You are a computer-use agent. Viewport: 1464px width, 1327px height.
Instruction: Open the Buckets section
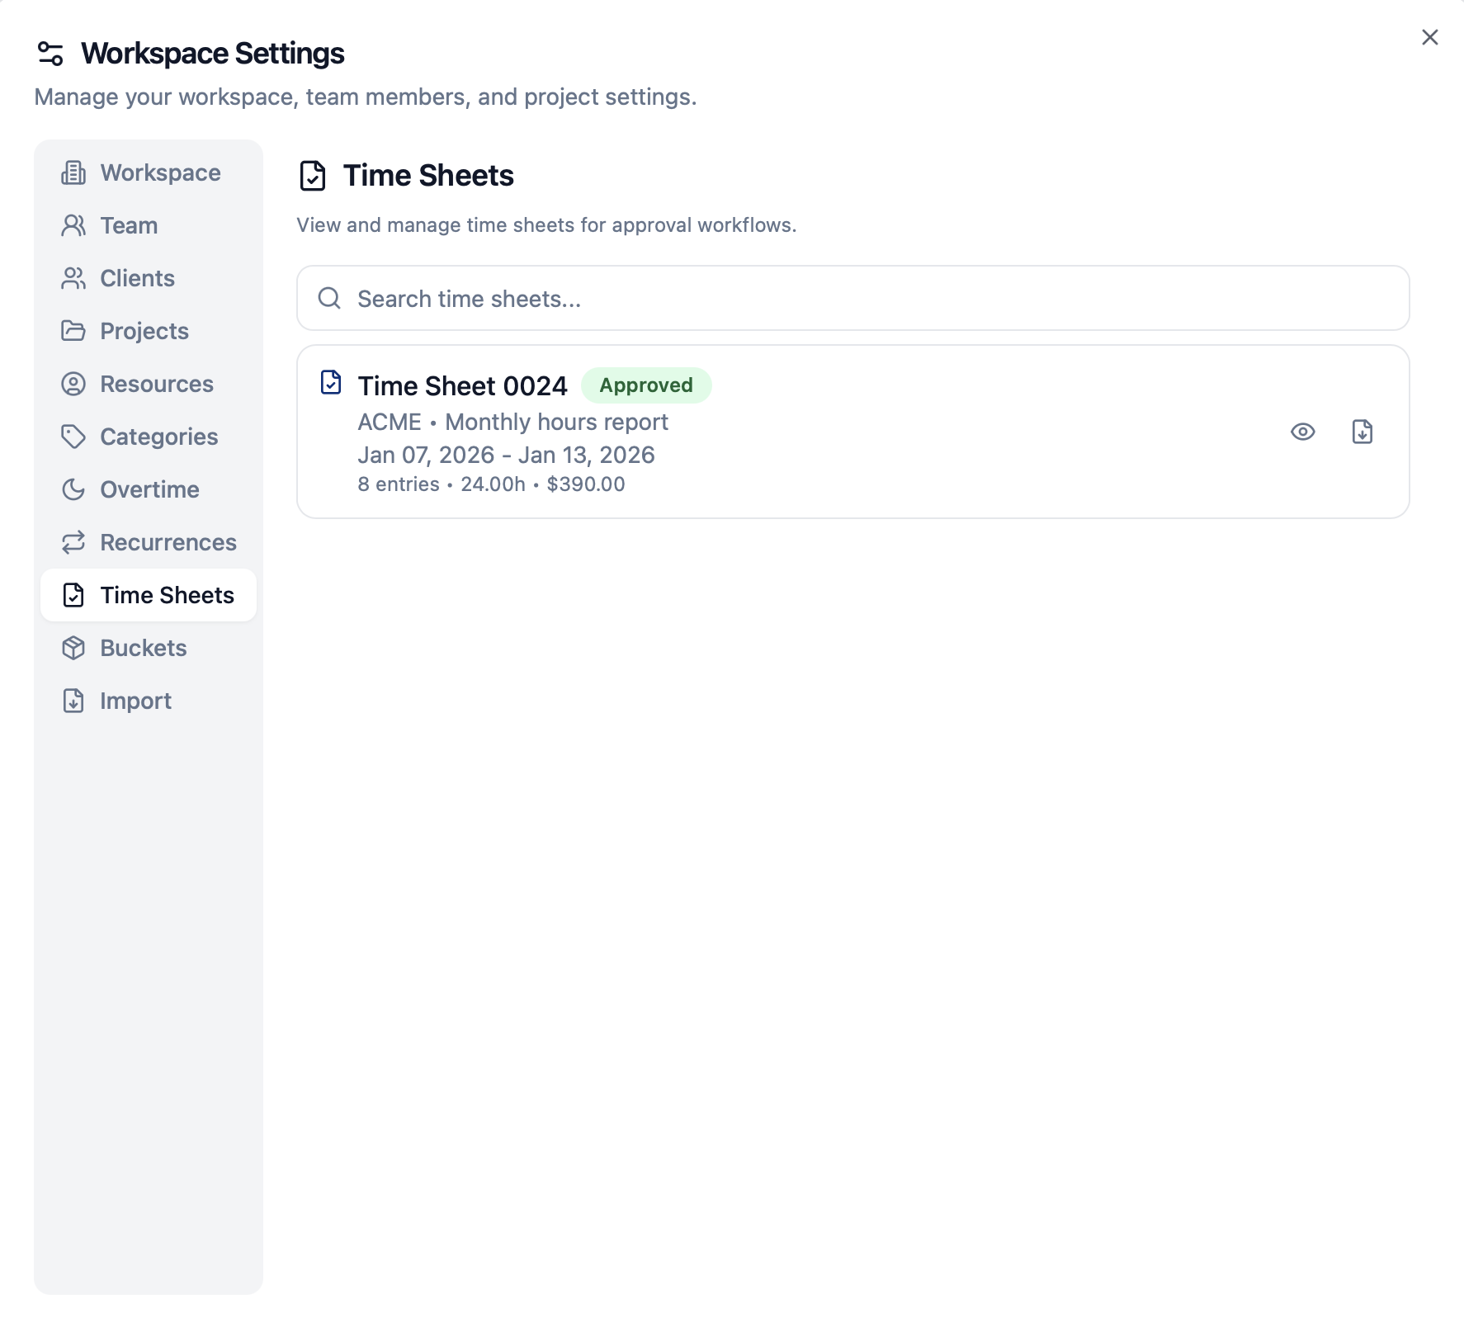[149, 648]
